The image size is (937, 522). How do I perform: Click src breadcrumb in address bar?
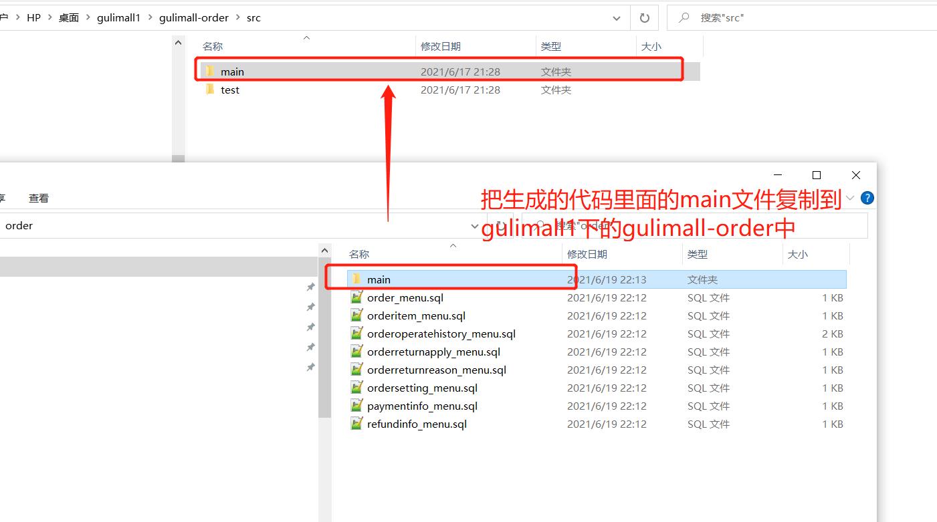coord(253,18)
